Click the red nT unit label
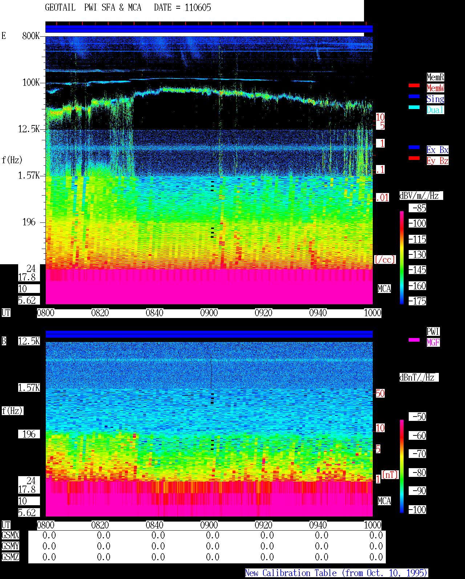Image resolution: width=465 pixels, height=579 pixels. (x=390, y=475)
